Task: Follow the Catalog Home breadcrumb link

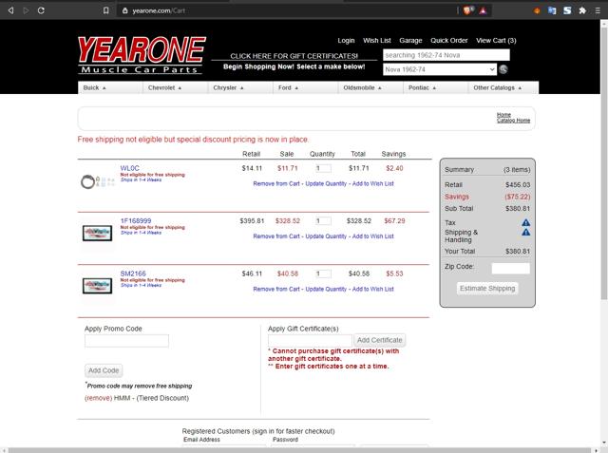Action: click(513, 120)
